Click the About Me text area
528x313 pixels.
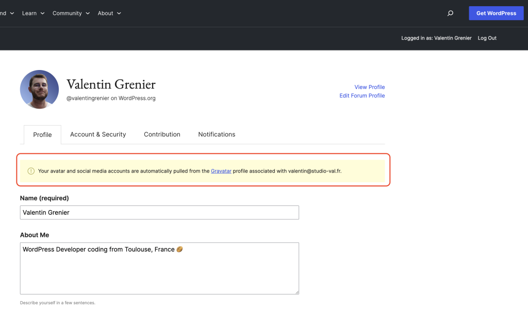point(159,268)
